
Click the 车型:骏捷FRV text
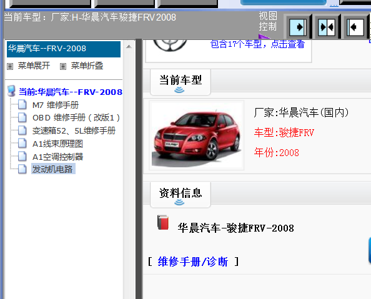click(x=284, y=132)
